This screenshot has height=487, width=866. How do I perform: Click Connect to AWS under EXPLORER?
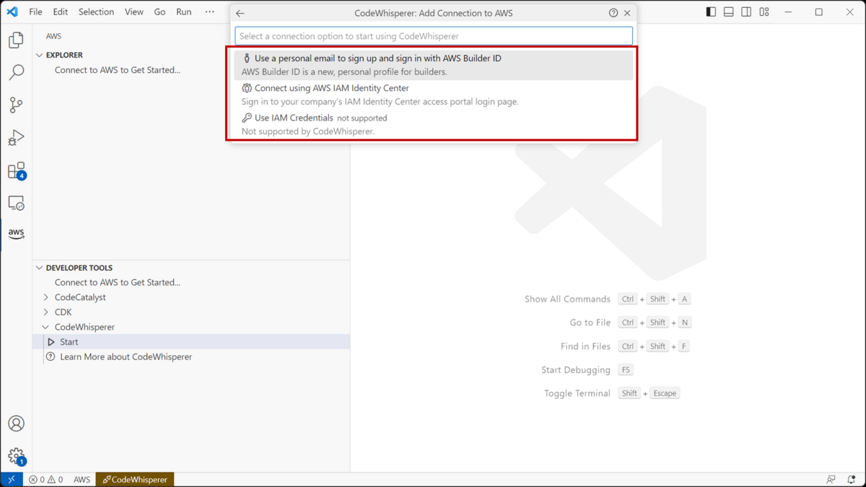pyautogui.click(x=118, y=70)
